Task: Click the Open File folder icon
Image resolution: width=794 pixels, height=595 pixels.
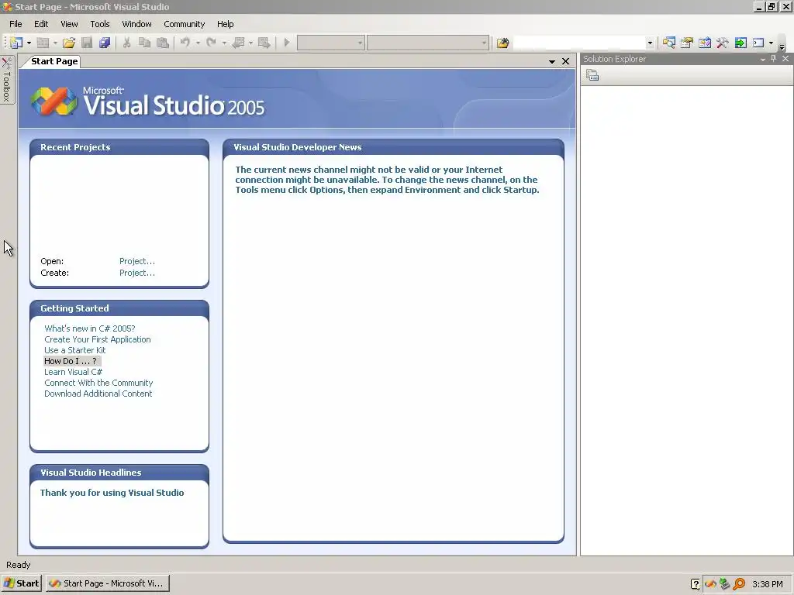Action: click(x=69, y=43)
